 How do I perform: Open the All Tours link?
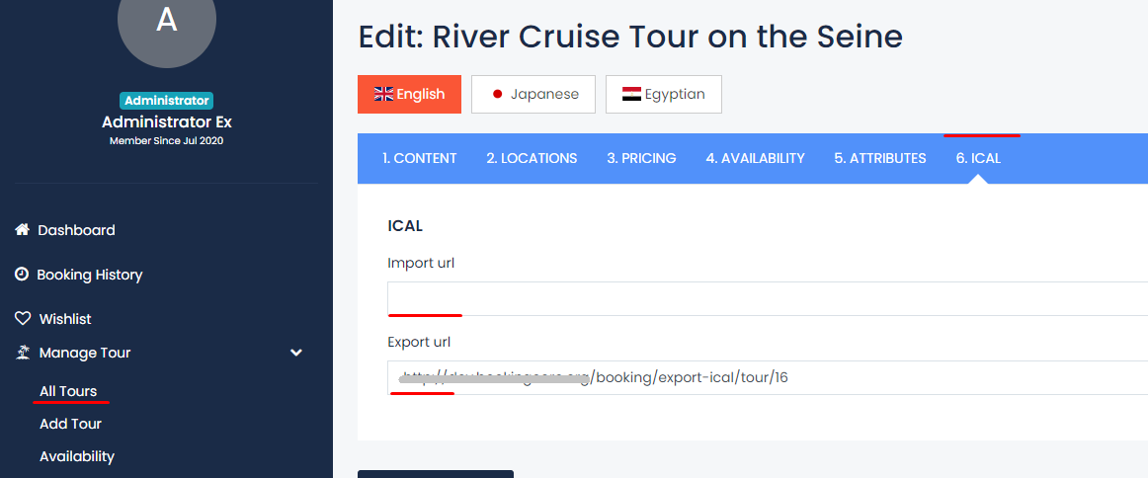(68, 391)
